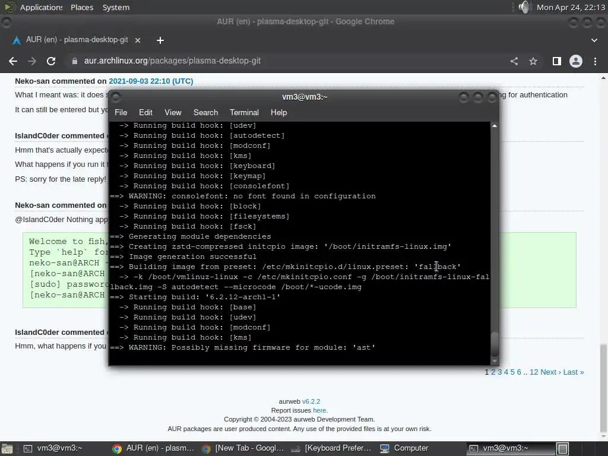Click page scrollbar up arrow
Image resolution: width=608 pixels, height=456 pixels.
coord(603,78)
